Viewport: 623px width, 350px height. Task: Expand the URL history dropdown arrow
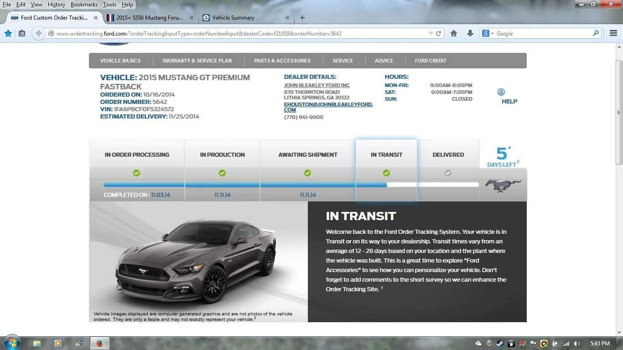point(431,33)
